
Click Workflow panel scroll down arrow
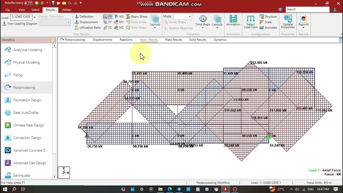54,177
